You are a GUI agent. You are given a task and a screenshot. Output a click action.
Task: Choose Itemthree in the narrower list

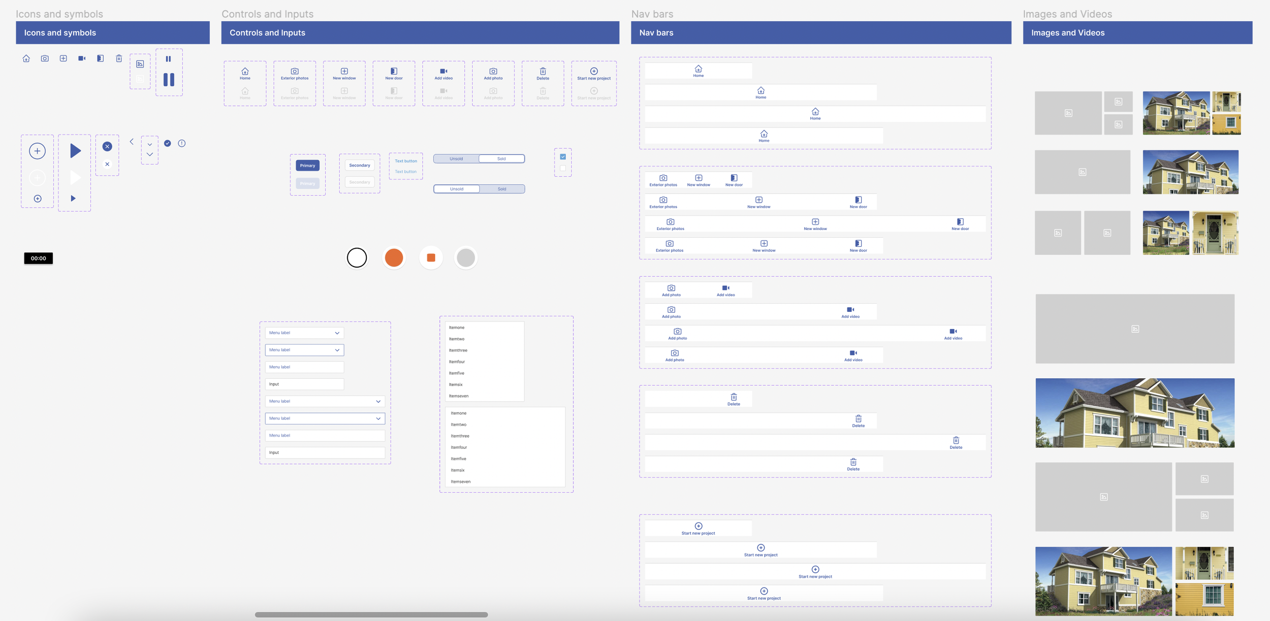tap(458, 350)
